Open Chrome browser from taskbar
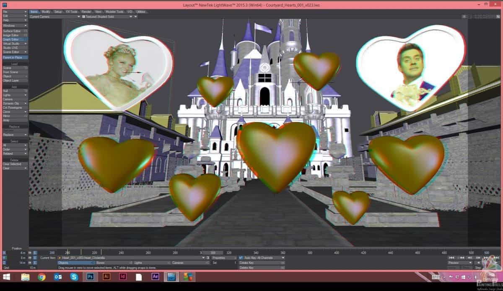 [41, 277]
